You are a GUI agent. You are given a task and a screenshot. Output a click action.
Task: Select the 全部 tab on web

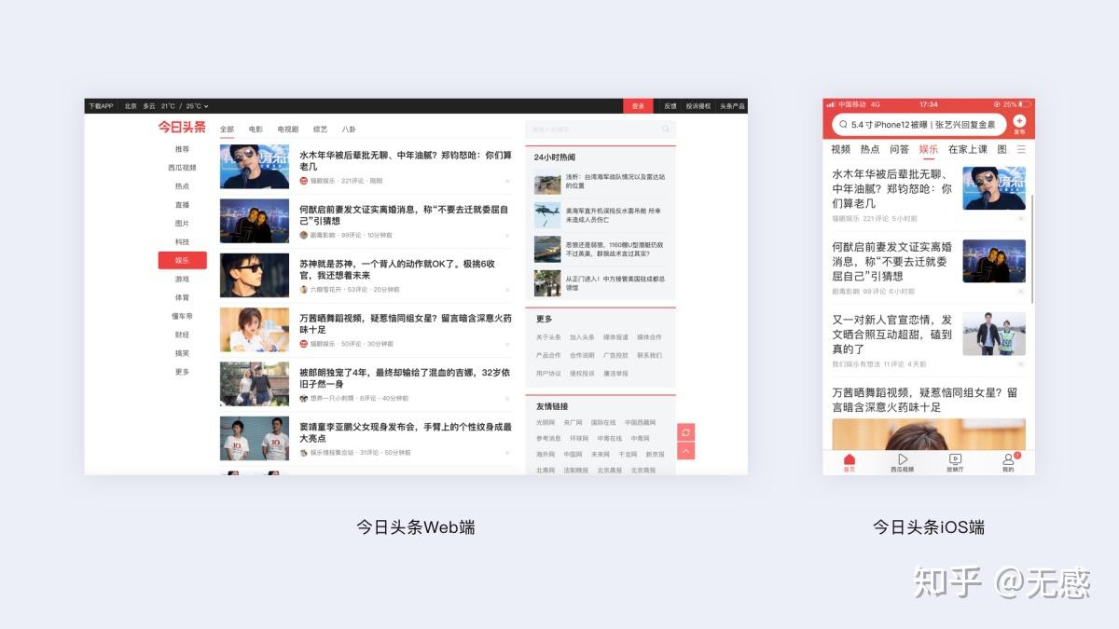coord(228,130)
